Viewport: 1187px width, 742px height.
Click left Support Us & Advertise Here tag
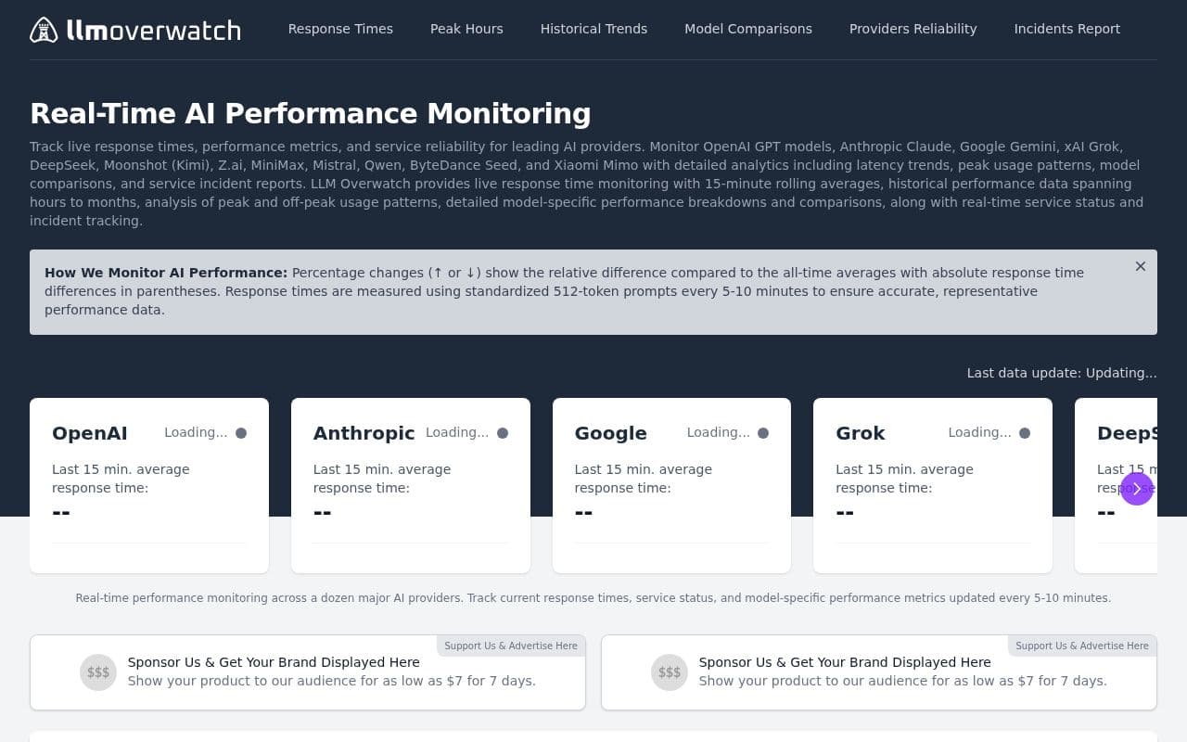point(511,646)
